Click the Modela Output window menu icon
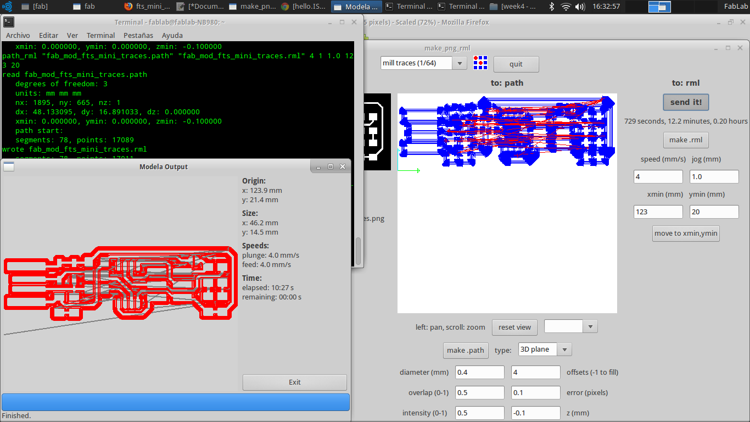The image size is (750, 422). tap(9, 166)
